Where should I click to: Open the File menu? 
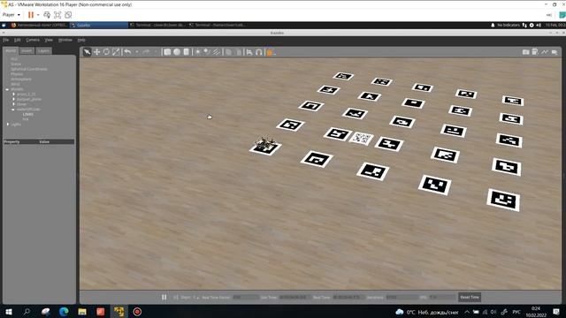pyautogui.click(x=6, y=40)
